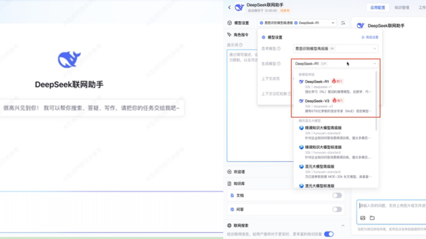Viewport: 426px width, 239px height.
Task: Click the DeepSeek-R1 option whale icon
Action: 301,82
